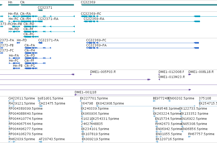Viewport: 217px width, 143px height.
Task: Select EST RP004106270.5prime label
Action: click(x=25, y=134)
